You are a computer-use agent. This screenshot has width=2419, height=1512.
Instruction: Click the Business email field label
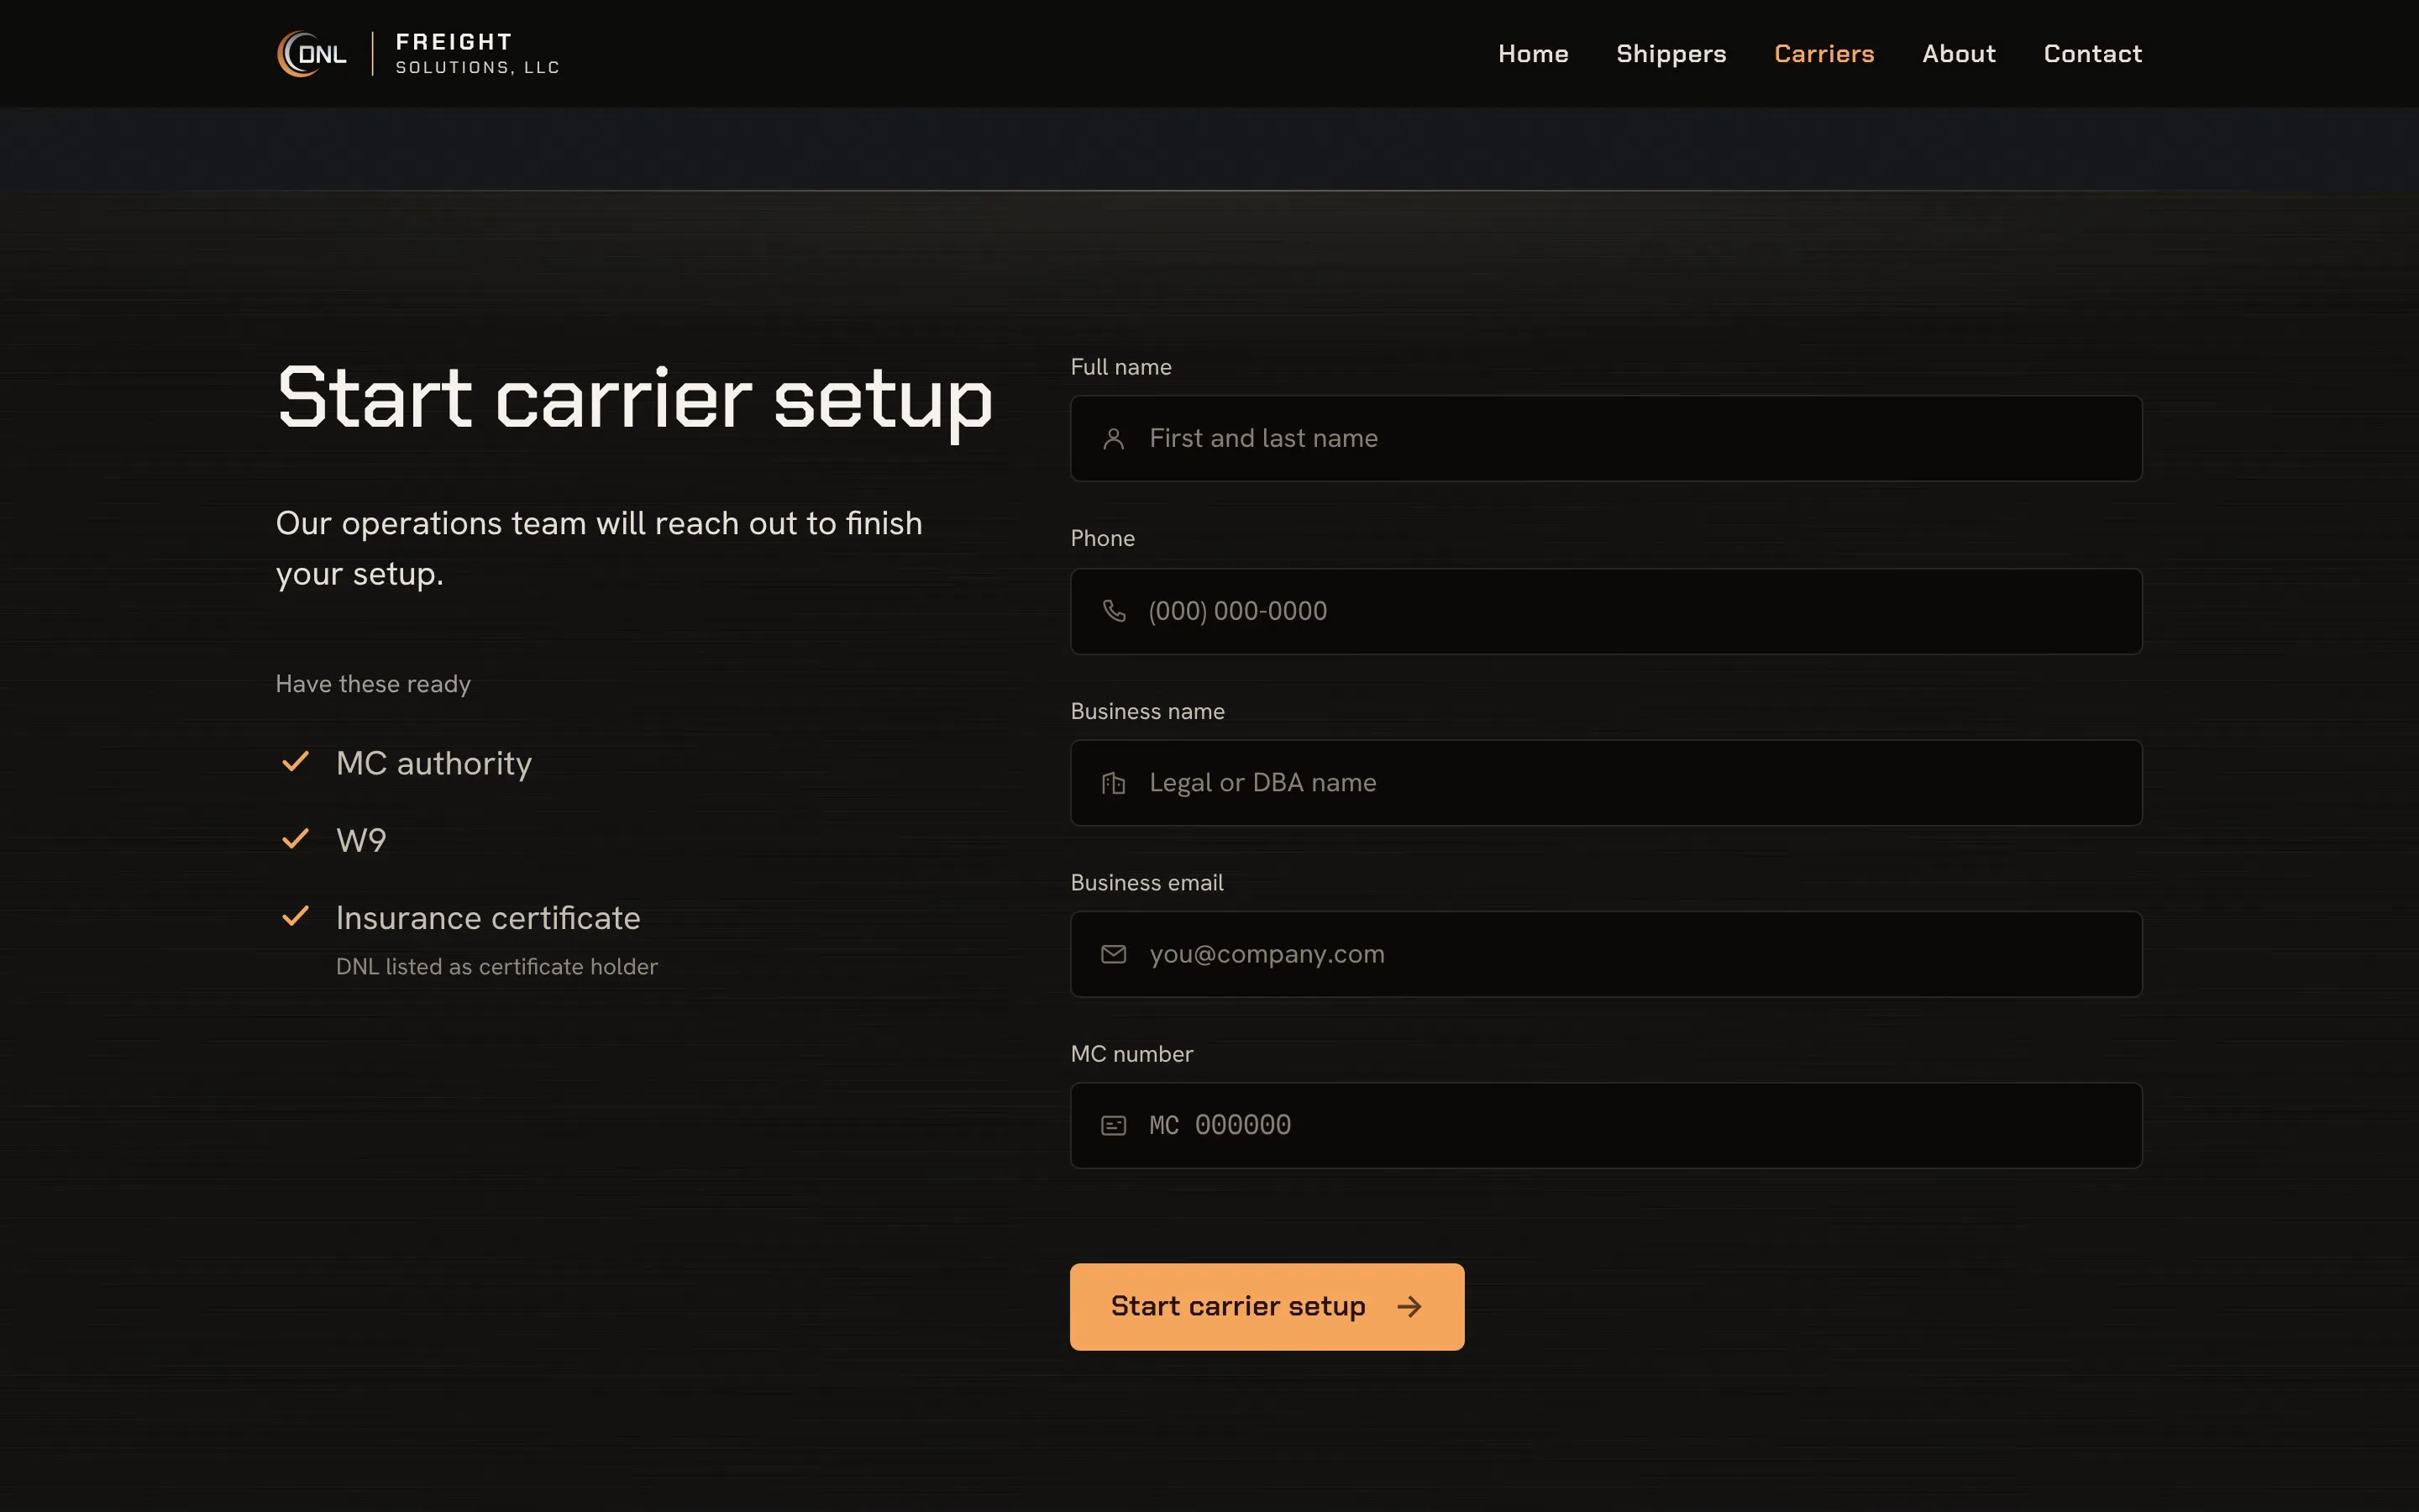[1147, 883]
